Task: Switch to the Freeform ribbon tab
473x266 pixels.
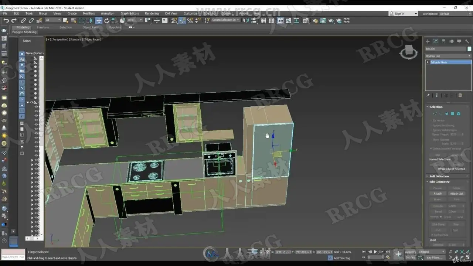Action: 43,27
